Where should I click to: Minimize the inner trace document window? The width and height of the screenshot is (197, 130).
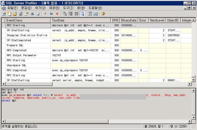[x=185, y=8]
